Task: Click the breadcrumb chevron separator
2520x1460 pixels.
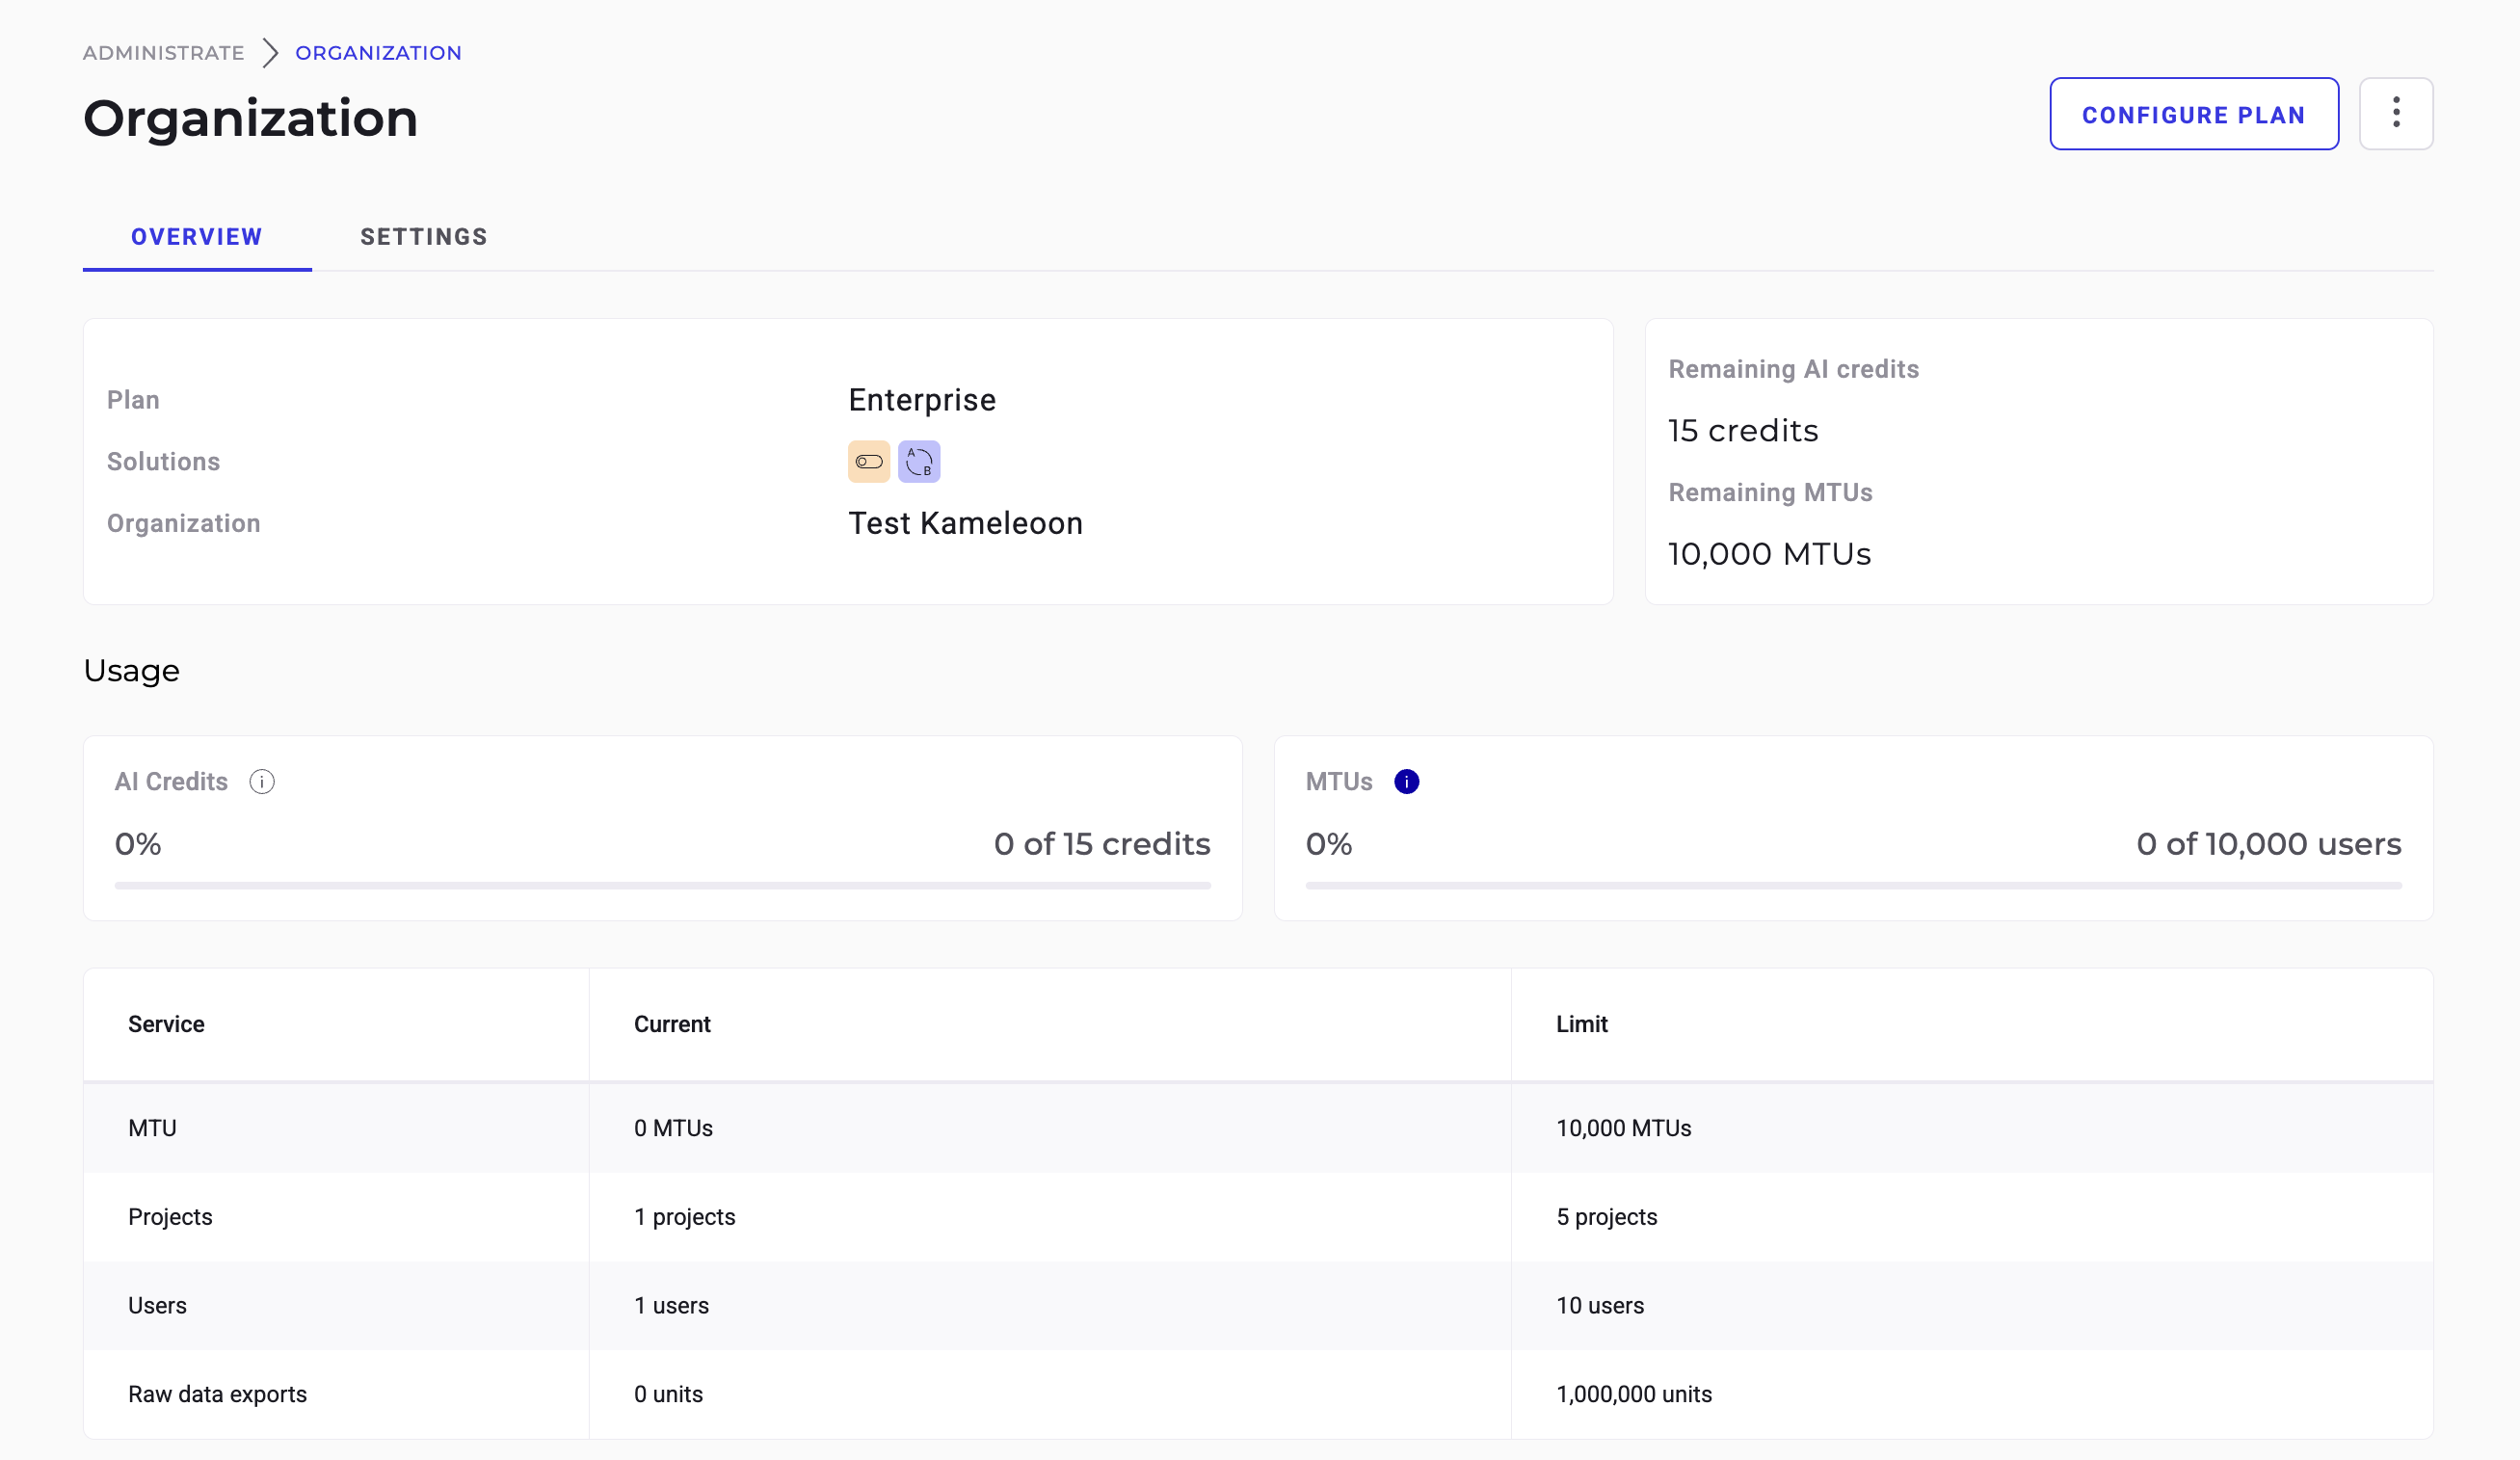Action: [x=270, y=53]
